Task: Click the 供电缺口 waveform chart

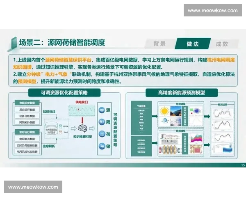Action: (x=82, y=110)
